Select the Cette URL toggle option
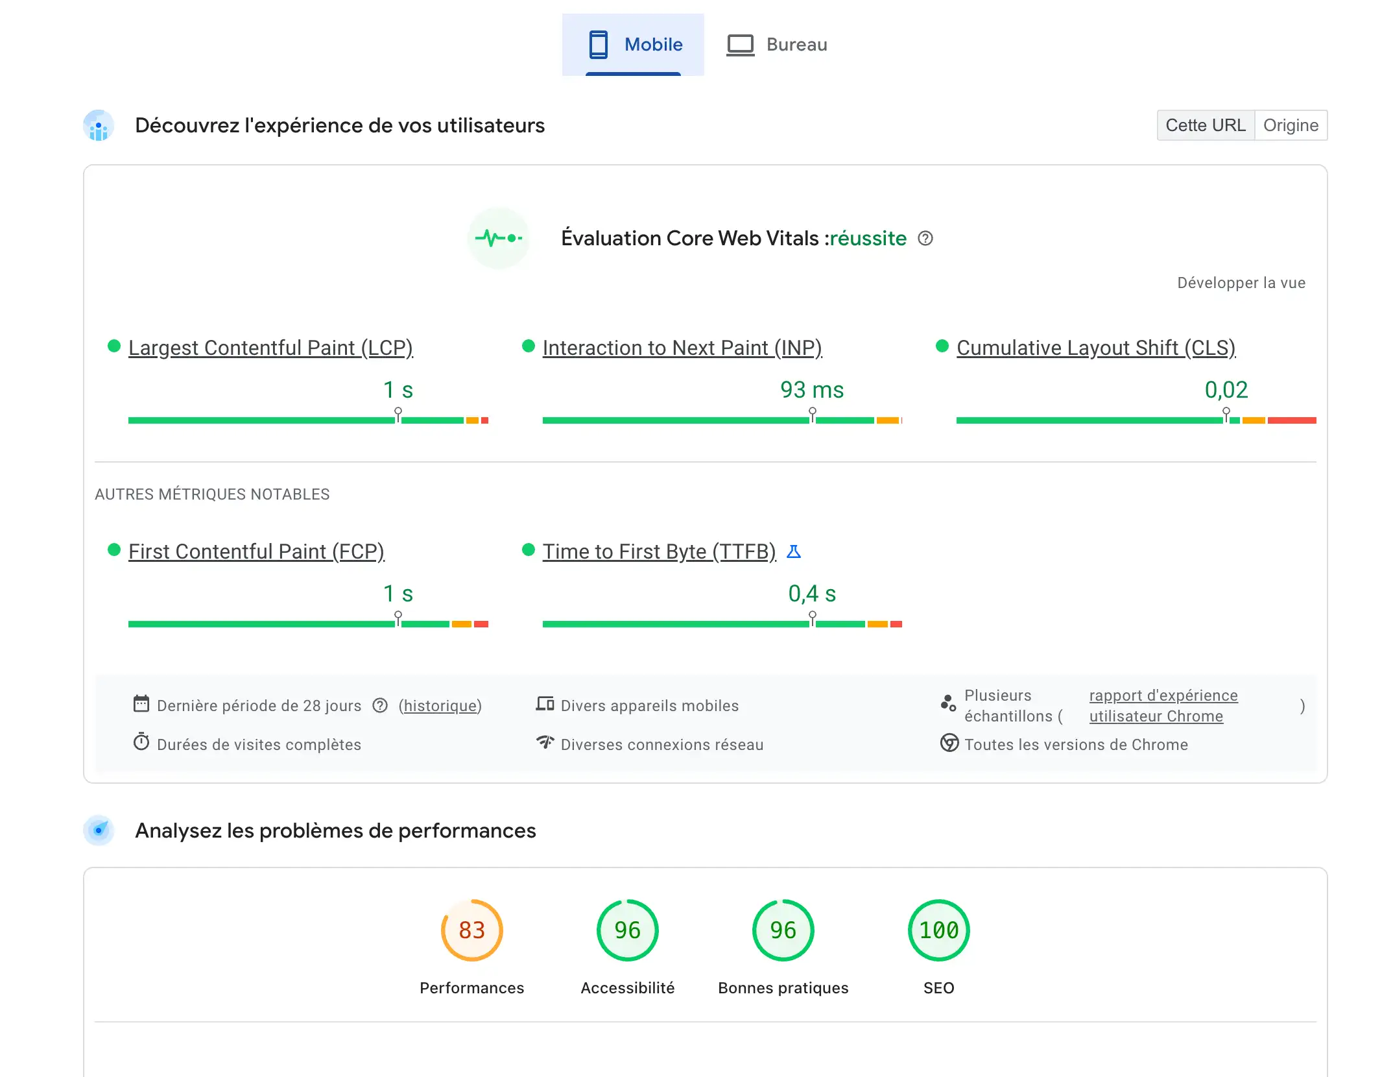Image resolution: width=1393 pixels, height=1077 pixels. click(1205, 125)
